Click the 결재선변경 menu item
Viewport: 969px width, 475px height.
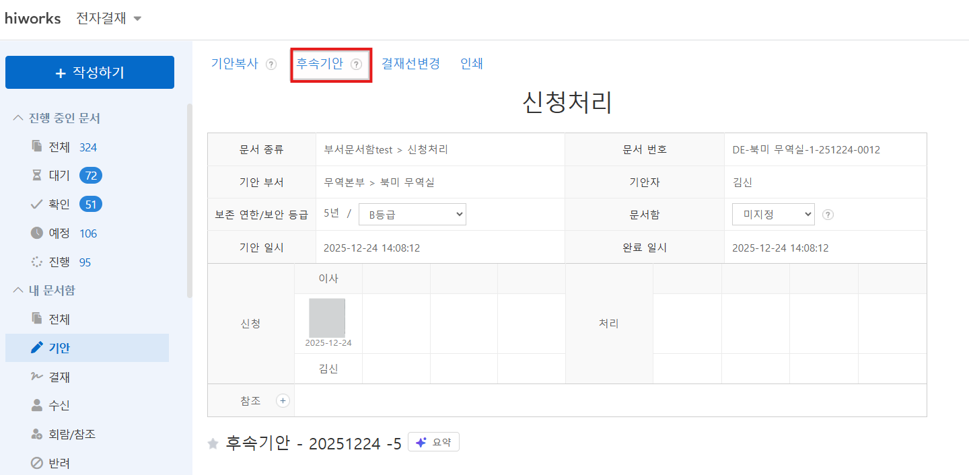coord(410,64)
